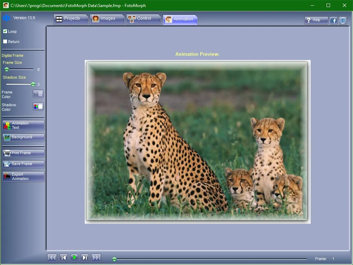The image size is (353, 265).
Task: Open Animation Text settings
Action: (23, 125)
